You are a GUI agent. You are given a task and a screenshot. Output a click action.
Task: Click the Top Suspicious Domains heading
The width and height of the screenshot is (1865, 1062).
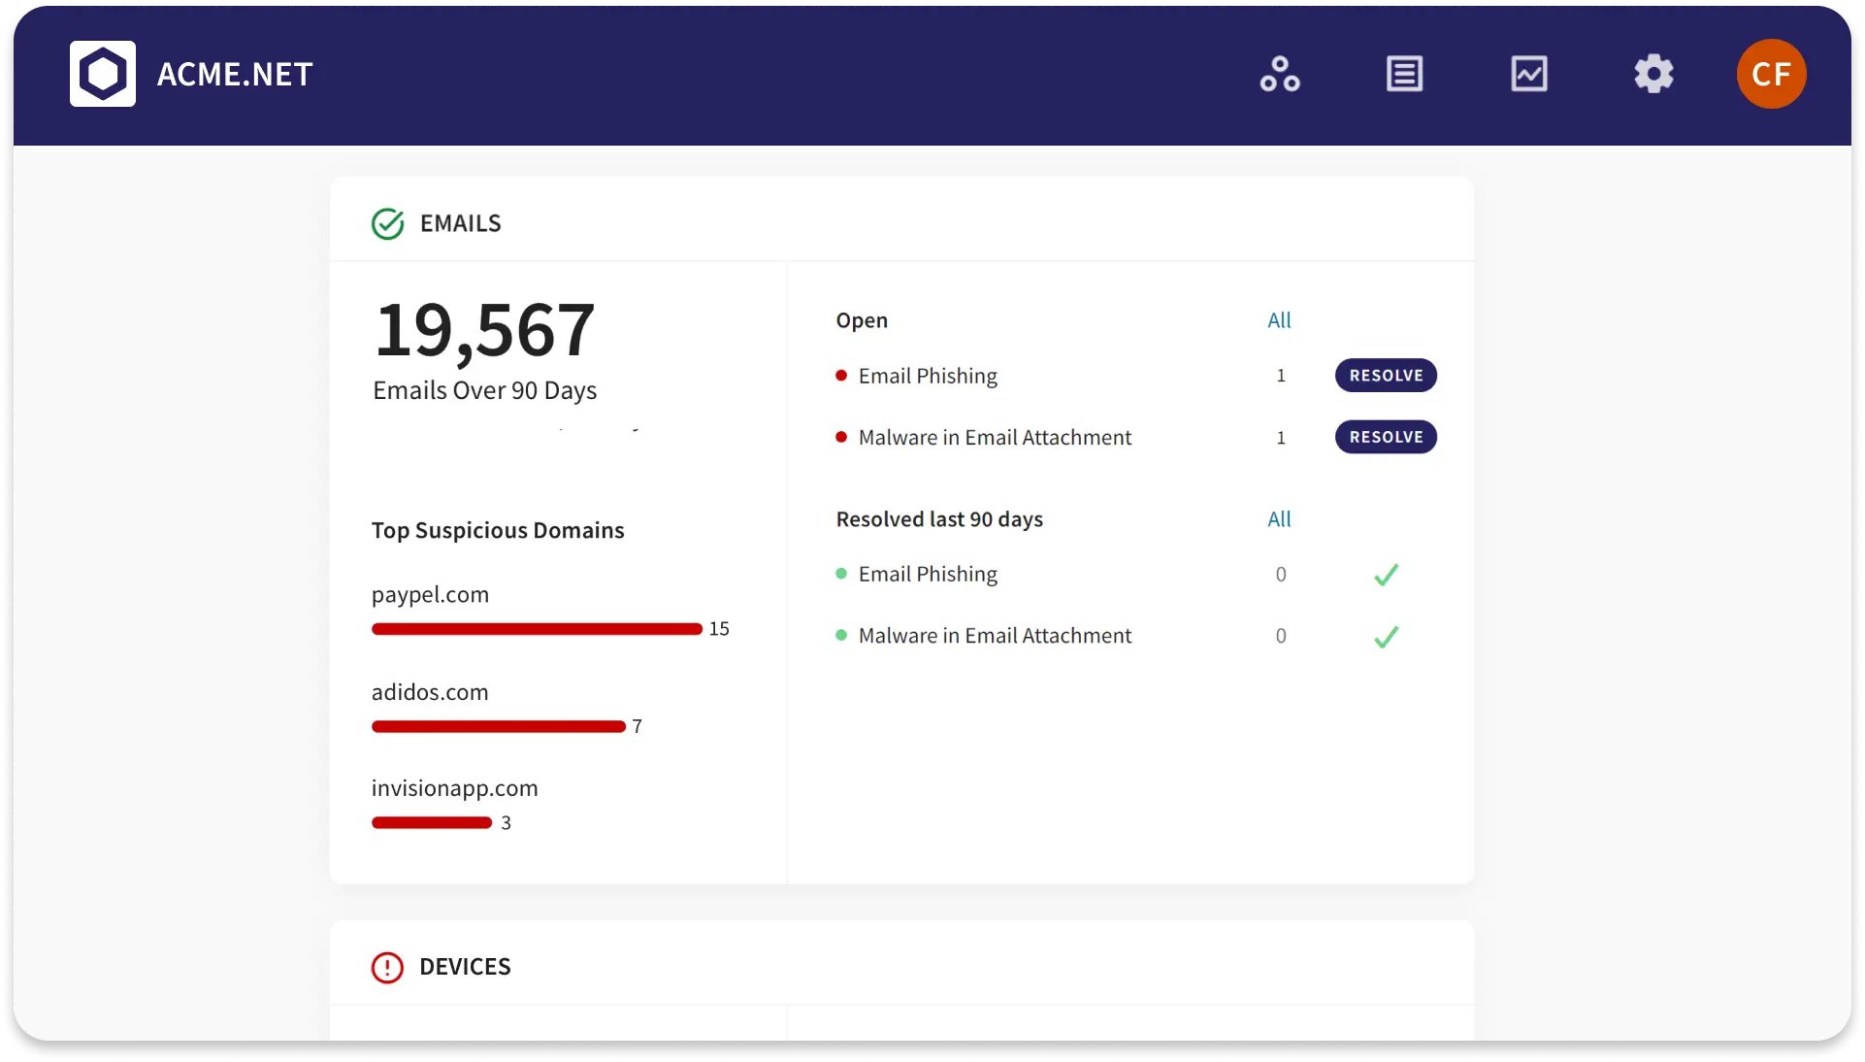click(x=498, y=530)
